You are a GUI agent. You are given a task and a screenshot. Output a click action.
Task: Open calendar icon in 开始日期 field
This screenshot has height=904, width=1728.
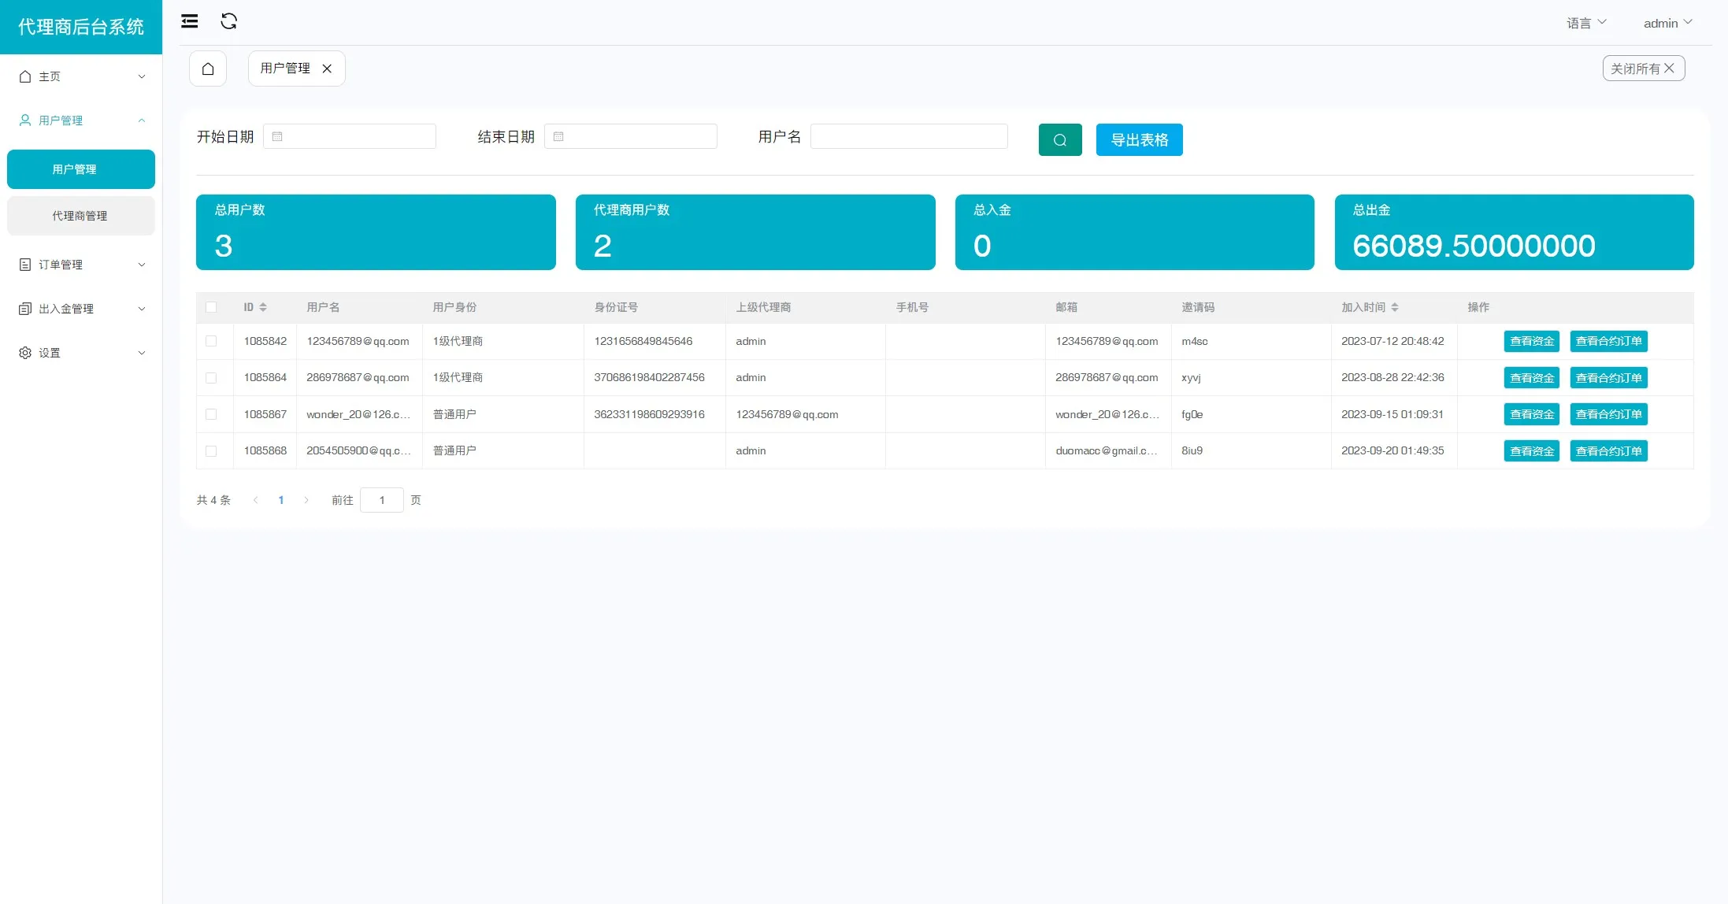[277, 136]
